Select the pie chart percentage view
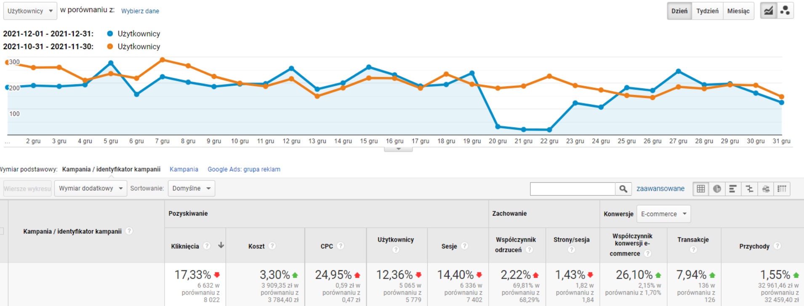The image size is (804, 306). click(x=717, y=189)
